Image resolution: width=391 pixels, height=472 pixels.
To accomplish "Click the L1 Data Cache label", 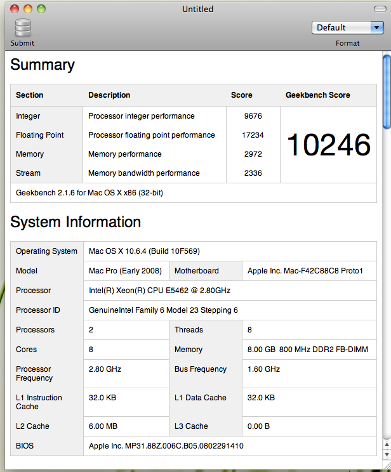I will (x=201, y=398).
